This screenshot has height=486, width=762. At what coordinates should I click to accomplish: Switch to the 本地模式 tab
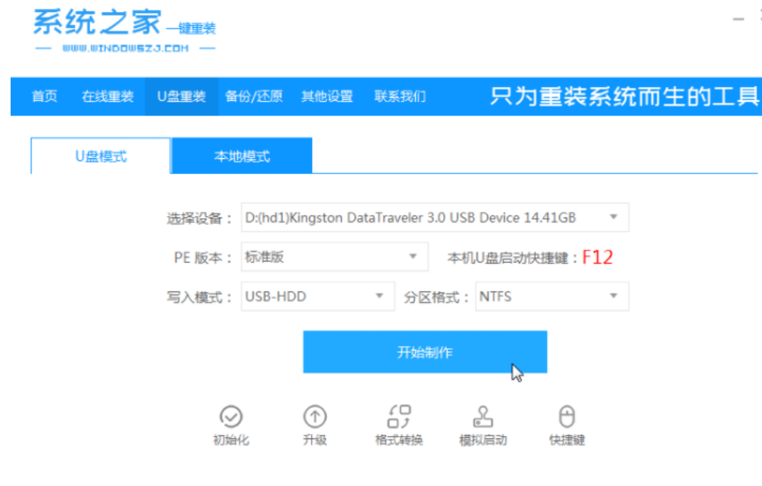pos(242,157)
